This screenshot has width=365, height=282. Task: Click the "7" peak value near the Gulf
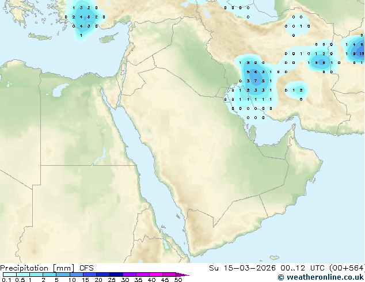point(256,81)
